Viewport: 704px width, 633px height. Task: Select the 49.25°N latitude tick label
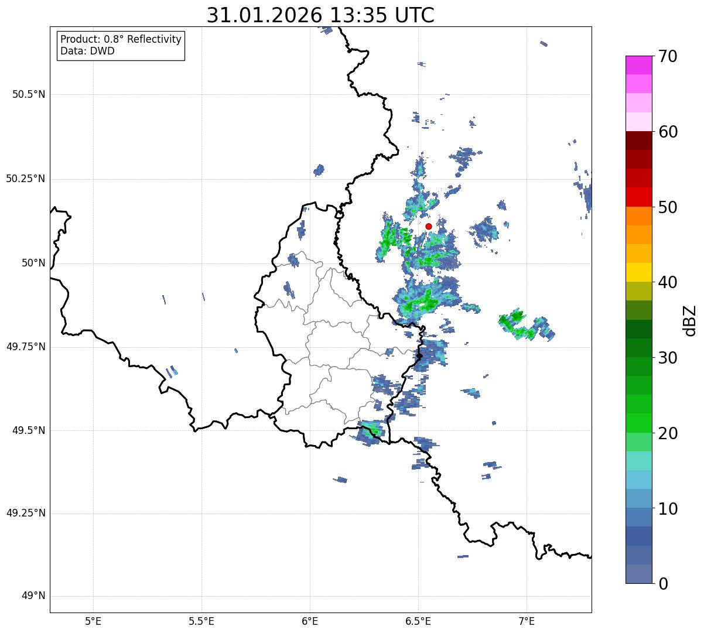coord(25,514)
